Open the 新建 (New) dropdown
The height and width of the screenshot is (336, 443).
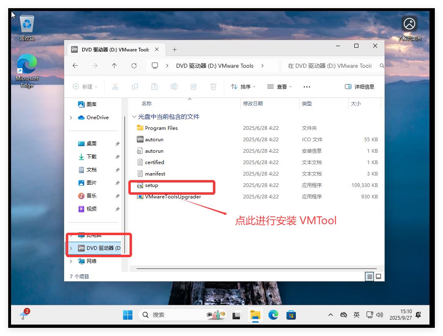point(85,86)
